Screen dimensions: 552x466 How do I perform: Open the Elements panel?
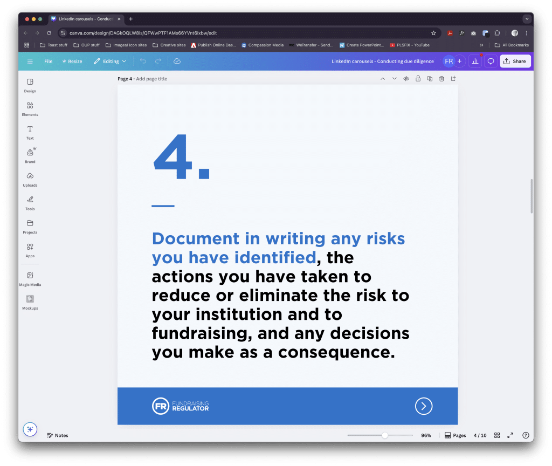click(x=30, y=109)
